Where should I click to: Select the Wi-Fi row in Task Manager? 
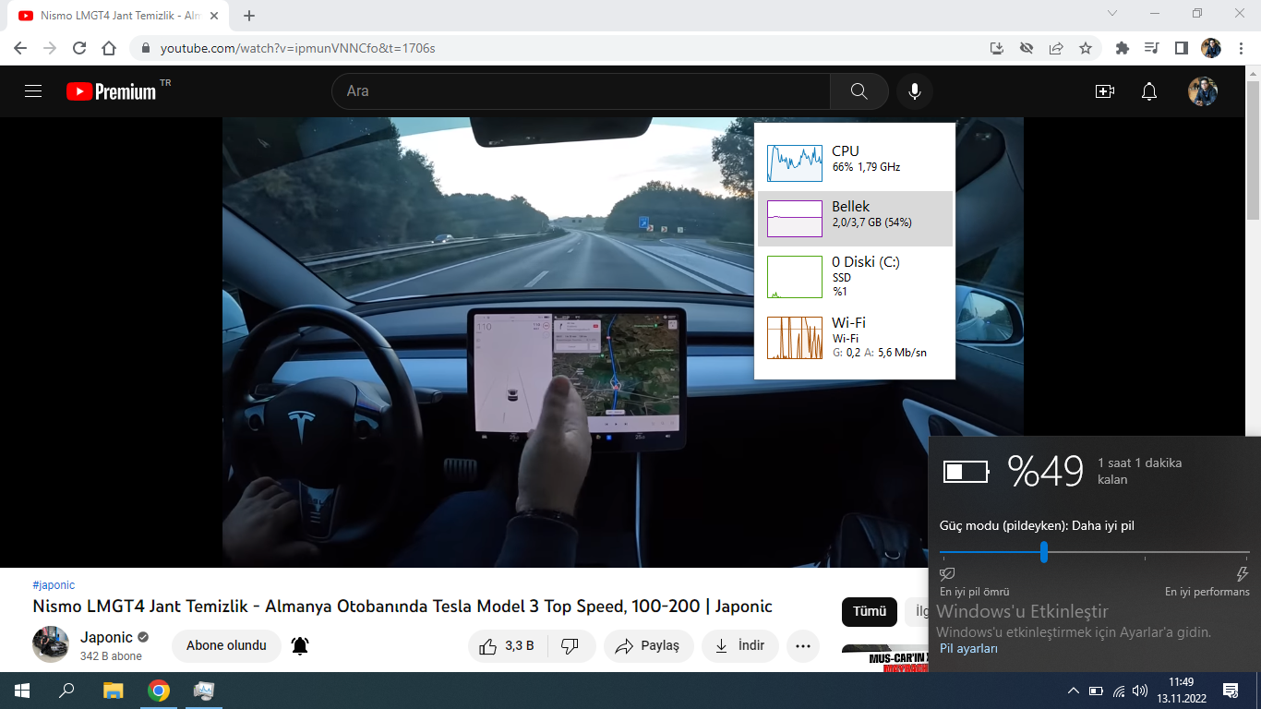coord(855,337)
